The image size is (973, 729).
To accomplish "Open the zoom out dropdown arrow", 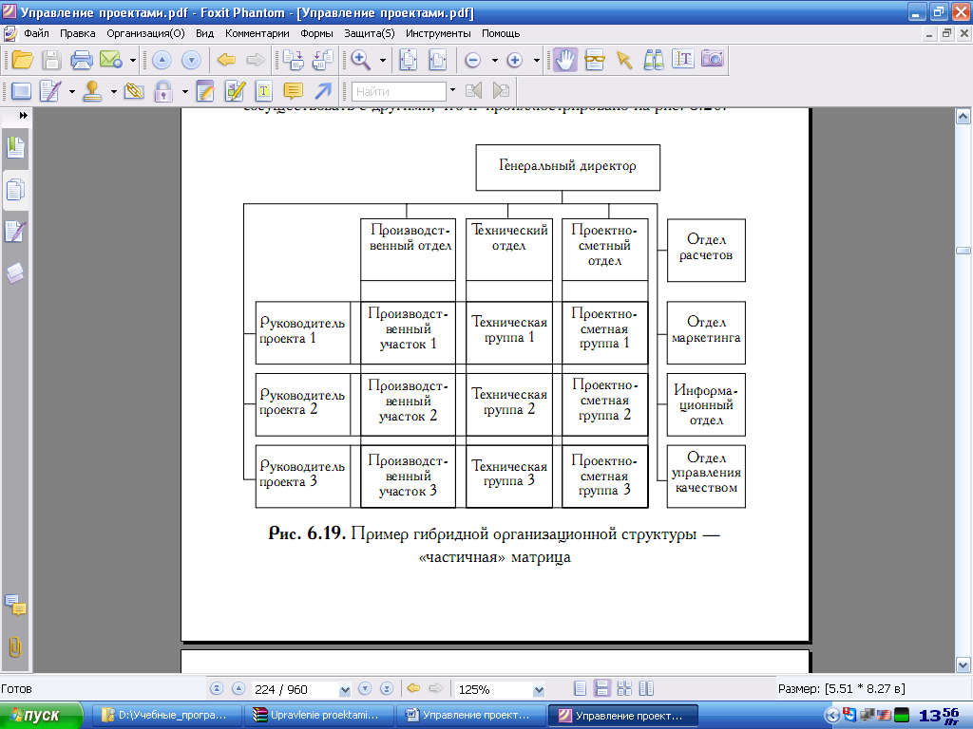I will click(x=494, y=61).
